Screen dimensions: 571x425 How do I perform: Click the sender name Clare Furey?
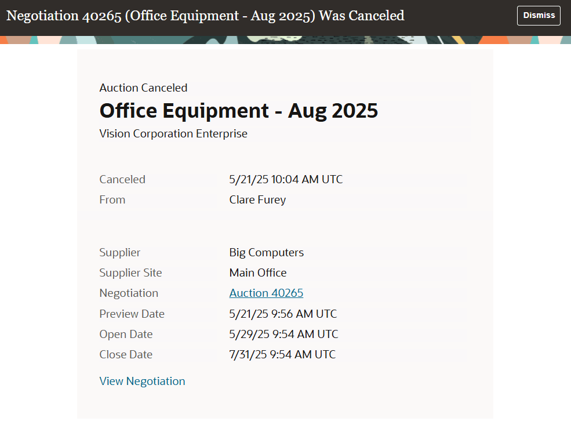click(x=257, y=200)
